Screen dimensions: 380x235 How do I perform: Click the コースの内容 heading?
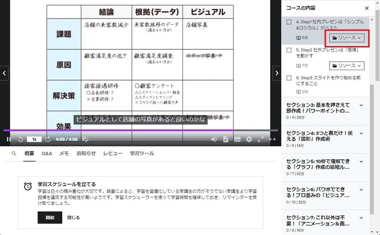pyautogui.click(x=301, y=8)
